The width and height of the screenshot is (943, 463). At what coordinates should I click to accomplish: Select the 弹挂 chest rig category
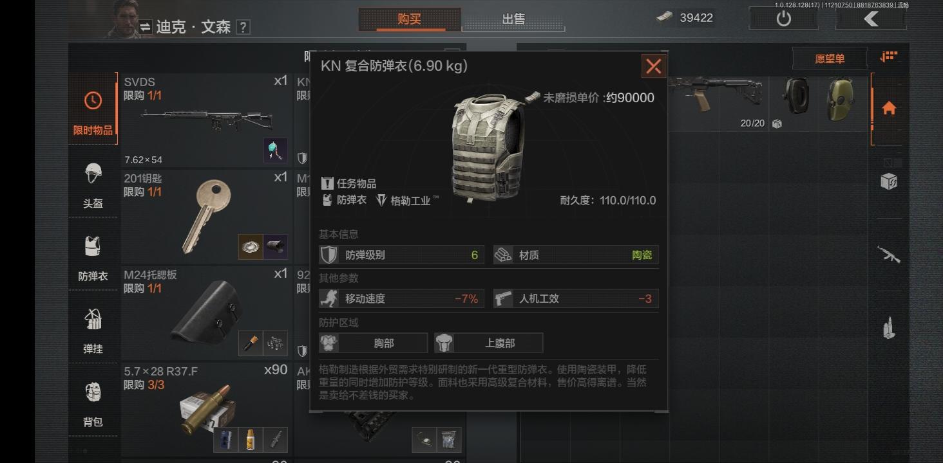pyautogui.click(x=93, y=331)
